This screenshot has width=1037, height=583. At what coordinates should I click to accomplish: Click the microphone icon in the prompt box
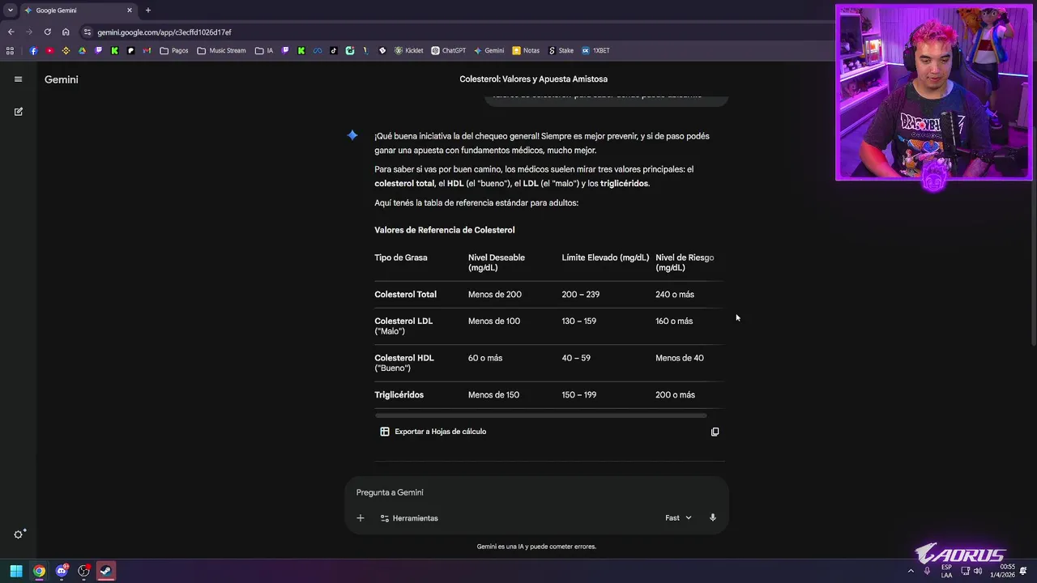pos(713,517)
